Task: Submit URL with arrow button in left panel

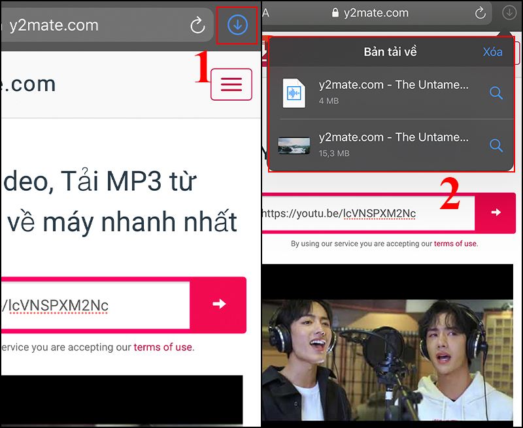Action: (x=219, y=305)
